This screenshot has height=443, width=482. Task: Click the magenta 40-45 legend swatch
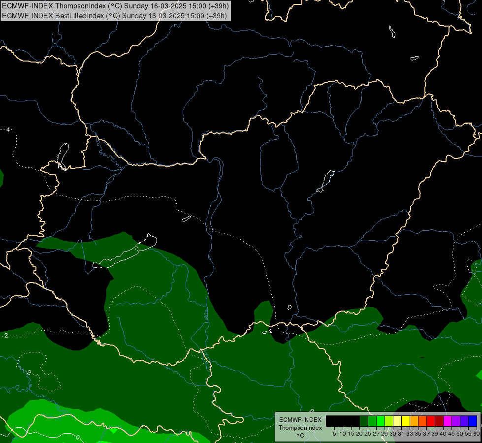(448, 421)
